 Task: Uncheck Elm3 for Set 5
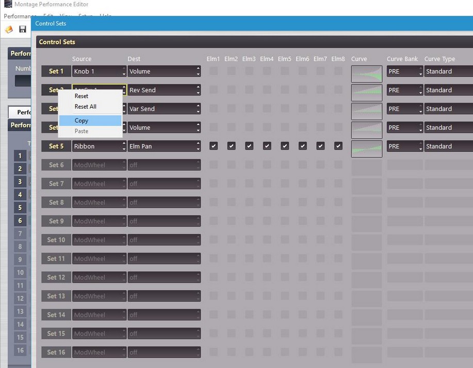coord(249,146)
